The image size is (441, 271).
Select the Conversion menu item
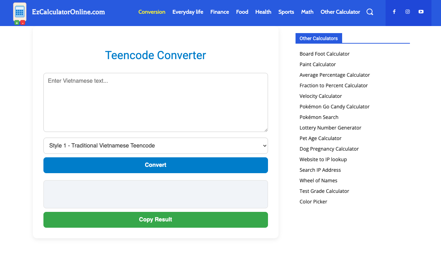click(x=152, y=12)
